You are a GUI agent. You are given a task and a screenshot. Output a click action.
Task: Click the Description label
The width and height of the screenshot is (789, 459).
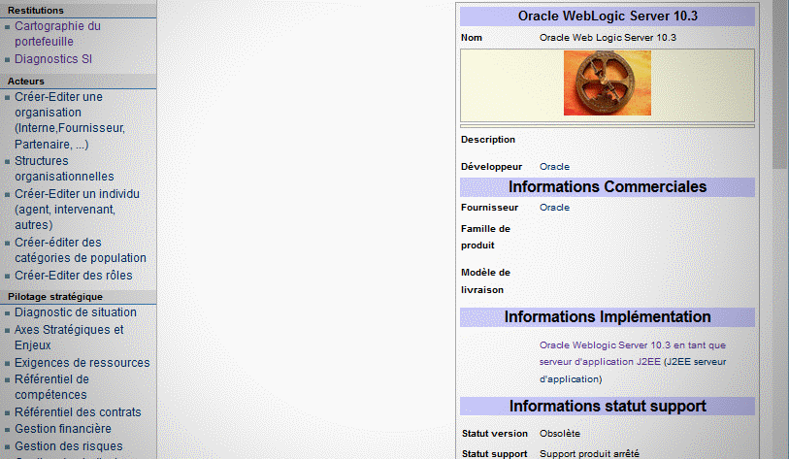(x=488, y=140)
